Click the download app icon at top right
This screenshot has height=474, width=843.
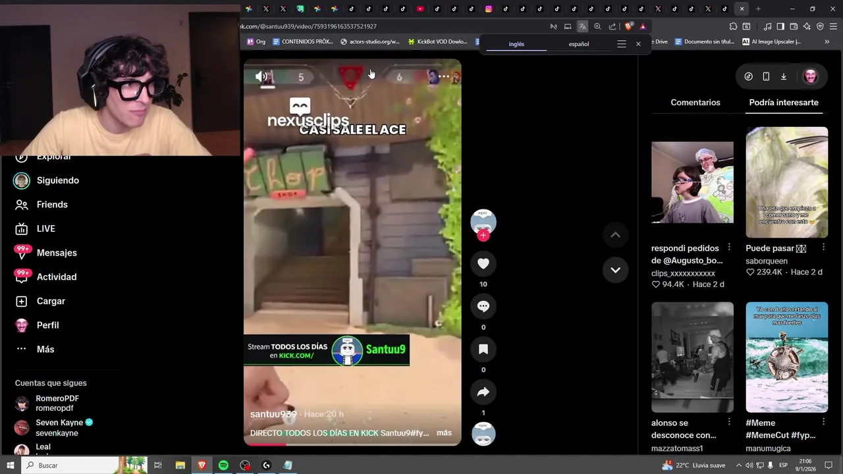[x=784, y=76]
